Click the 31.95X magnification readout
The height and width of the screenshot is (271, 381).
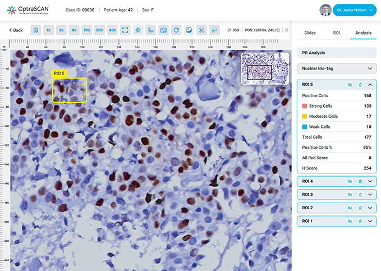click(x=233, y=30)
